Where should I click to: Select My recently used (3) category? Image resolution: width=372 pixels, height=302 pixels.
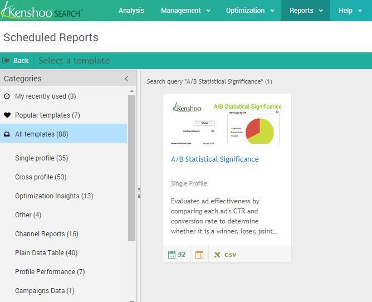tap(63, 96)
